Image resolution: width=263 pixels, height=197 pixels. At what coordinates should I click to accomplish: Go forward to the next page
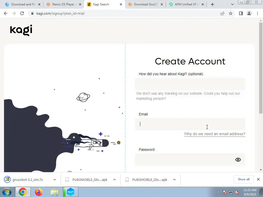[14, 13]
